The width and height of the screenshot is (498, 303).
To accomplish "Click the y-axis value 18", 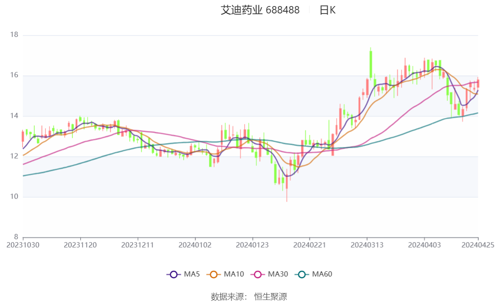I will (x=14, y=35).
